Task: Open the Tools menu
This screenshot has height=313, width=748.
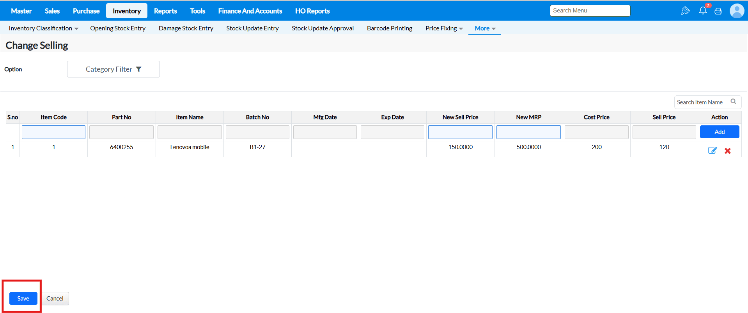Action: coord(198,11)
